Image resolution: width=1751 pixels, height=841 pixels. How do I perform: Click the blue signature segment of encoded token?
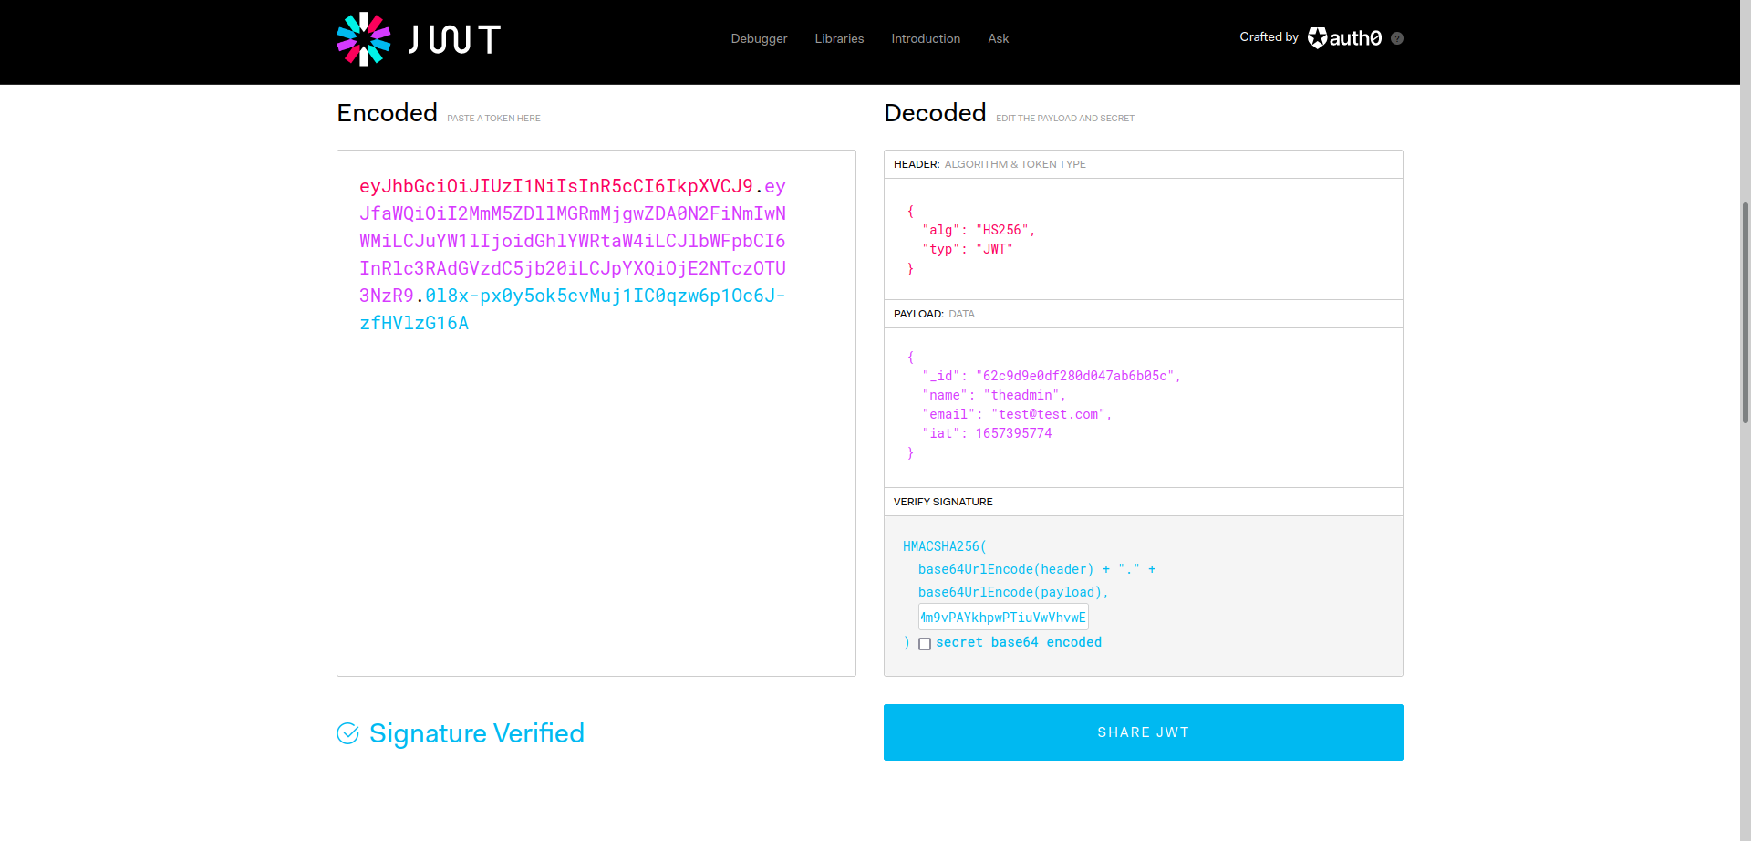click(x=604, y=296)
